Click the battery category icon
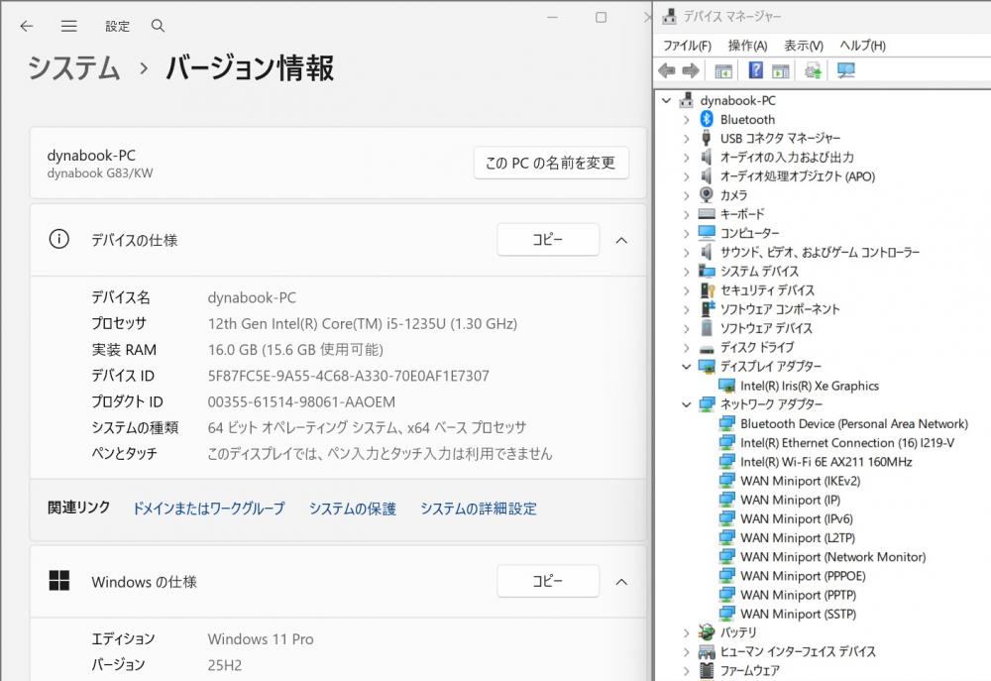This screenshot has height=681, width=991. coord(707,631)
